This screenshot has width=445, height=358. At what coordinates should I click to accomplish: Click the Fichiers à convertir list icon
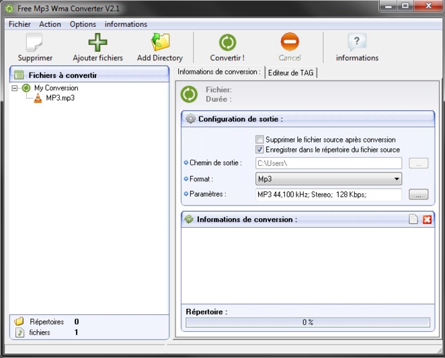click(19, 75)
